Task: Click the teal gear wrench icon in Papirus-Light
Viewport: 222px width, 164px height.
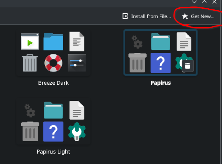Action: 77,131
